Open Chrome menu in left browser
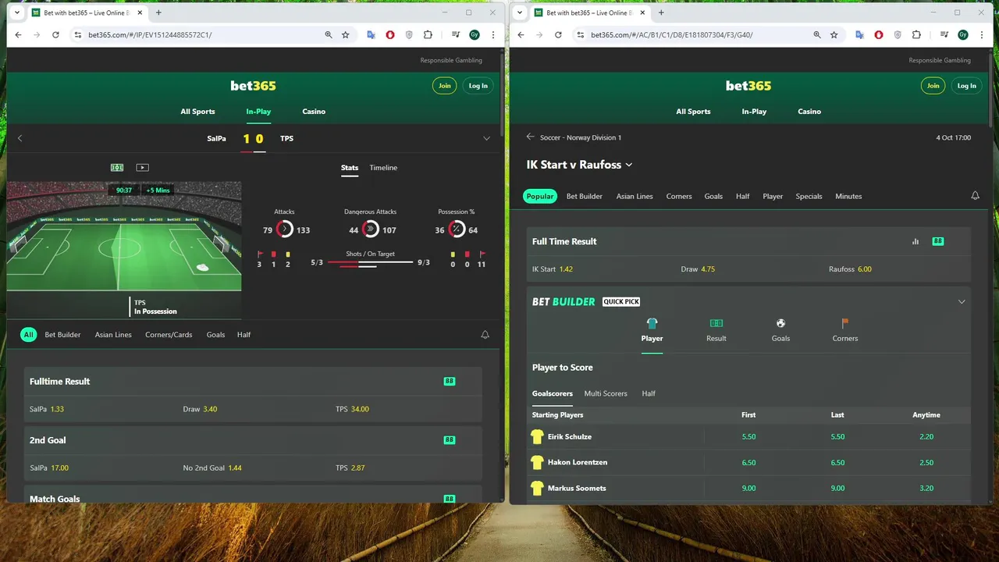 [493, 34]
